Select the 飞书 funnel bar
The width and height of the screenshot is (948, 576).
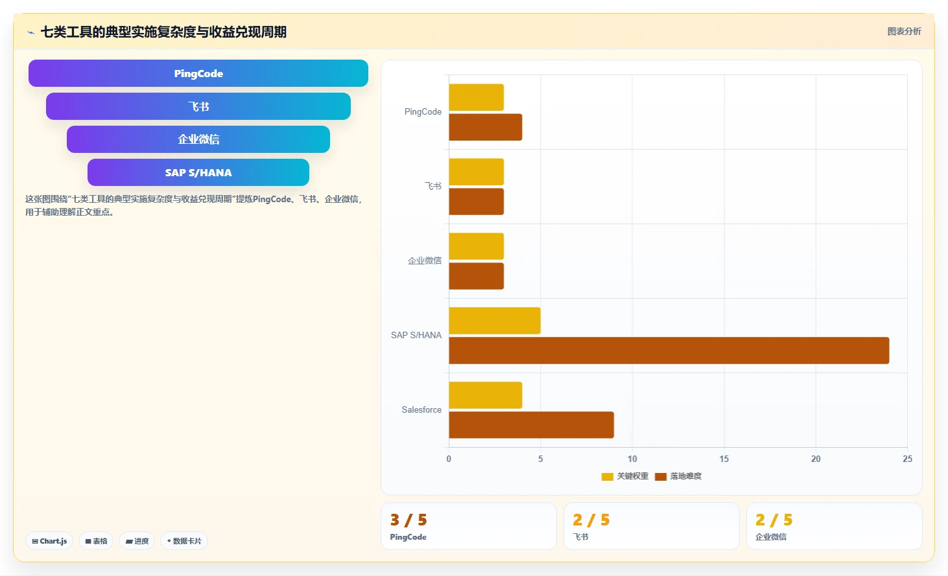[x=198, y=106]
